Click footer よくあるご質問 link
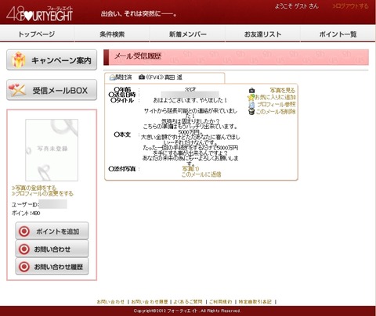 coord(188,302)
